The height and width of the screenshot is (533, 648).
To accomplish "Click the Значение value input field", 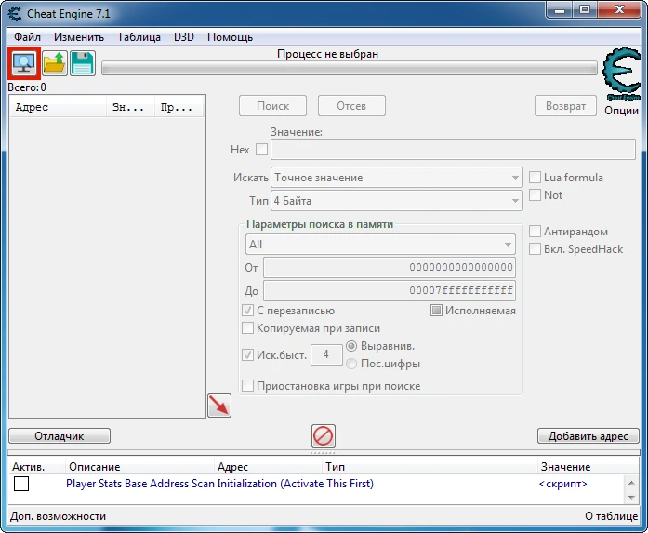I will [453, 150].
